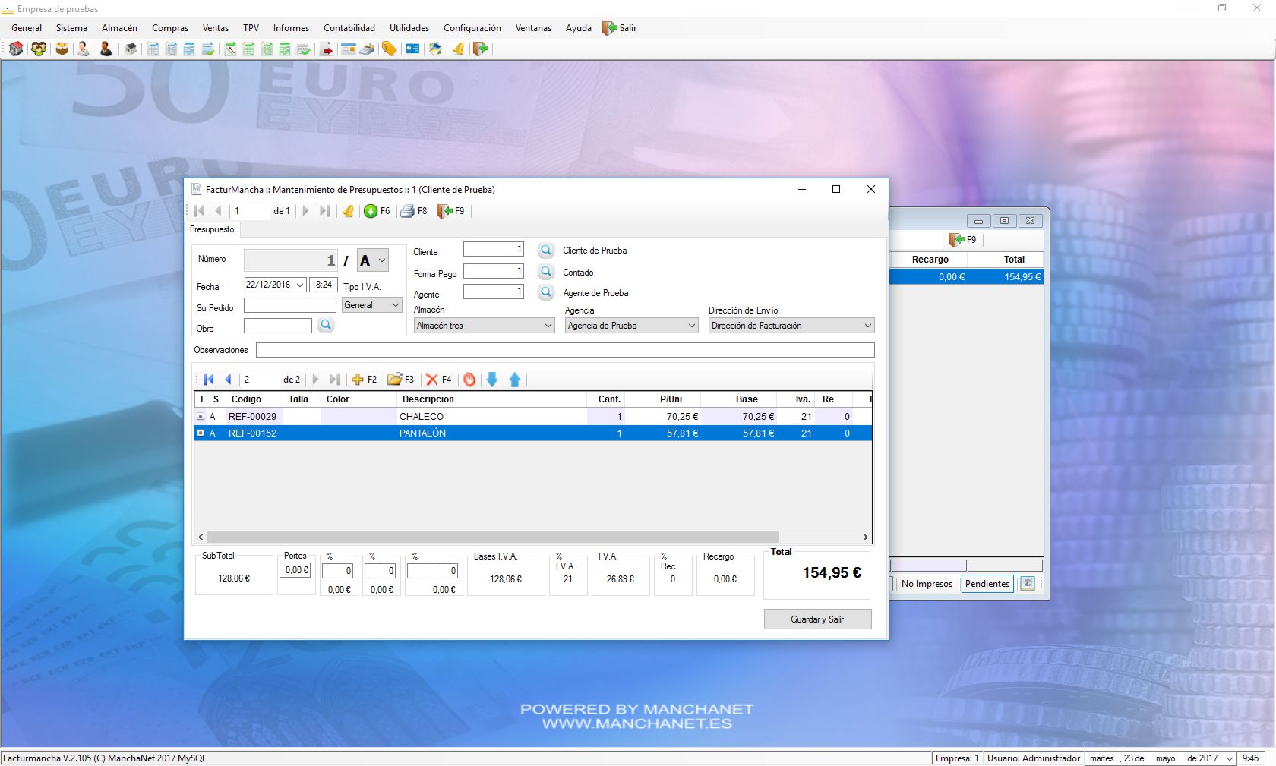Move line down with blue down arrow
This screenshot has height=766, width=1276.
(x=492, y=380)
